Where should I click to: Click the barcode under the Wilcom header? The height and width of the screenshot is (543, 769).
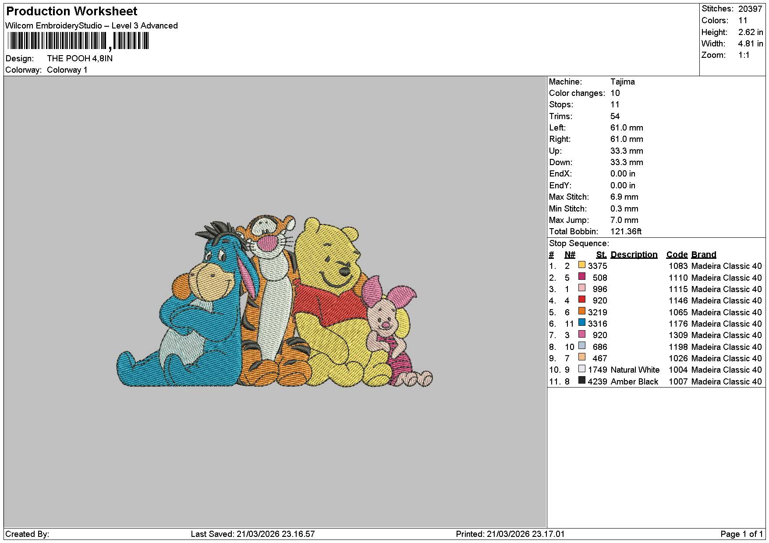(x=78, y=42)
